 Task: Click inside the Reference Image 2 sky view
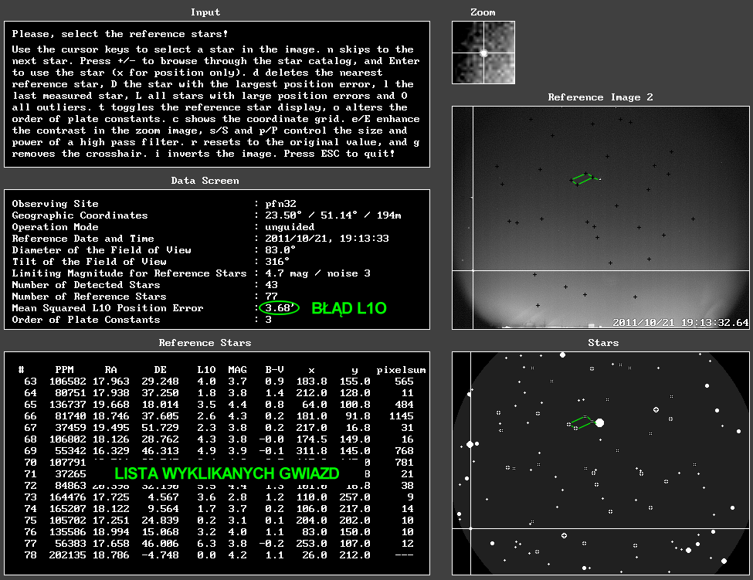coord(601,218)
